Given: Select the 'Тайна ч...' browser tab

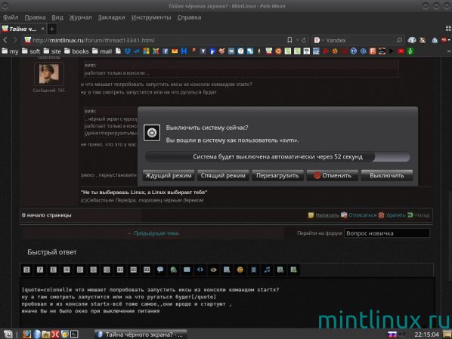Looking at the screenshot, I should click(23, 29).
